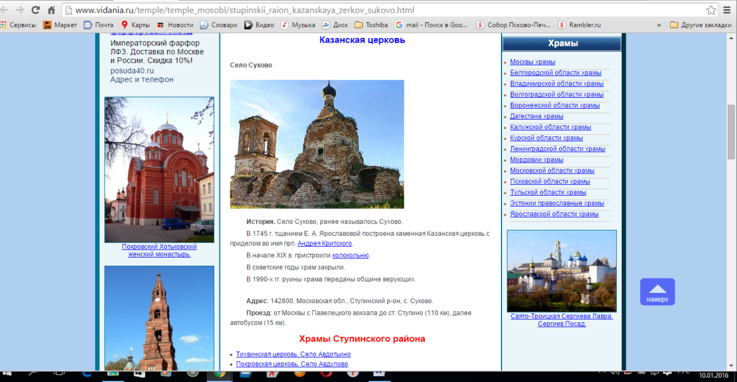The image size is (737, 382).
Task: Open the Свято-Троицкая Сергиева Лавра caption link
Action: coord(562,320)
